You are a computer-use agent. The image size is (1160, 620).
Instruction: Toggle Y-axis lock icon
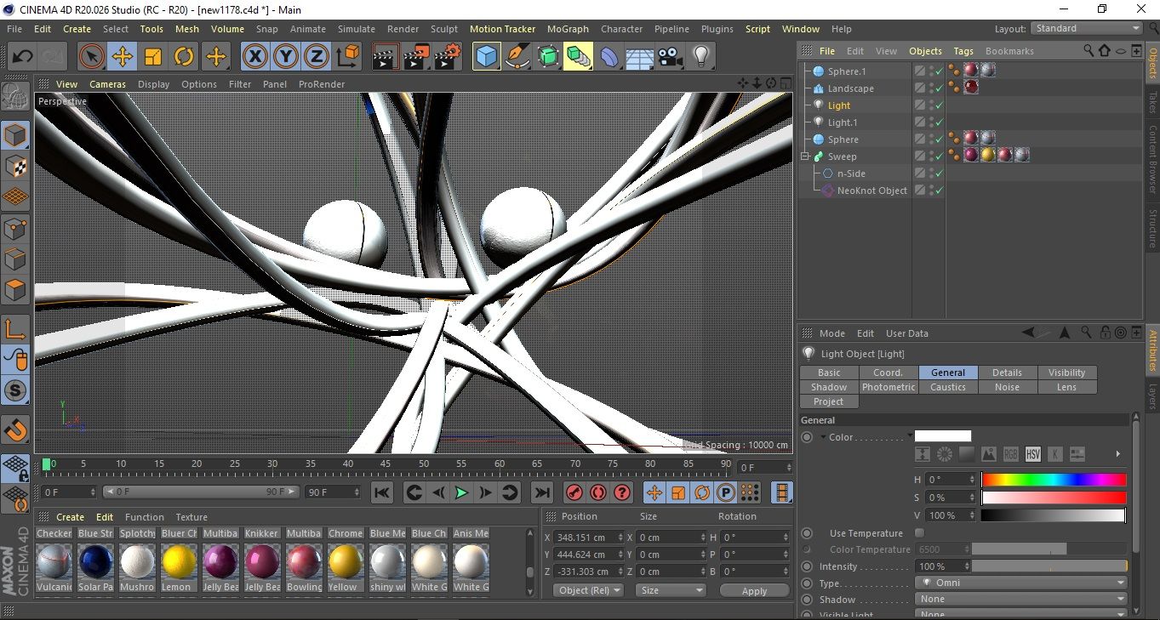286,57
